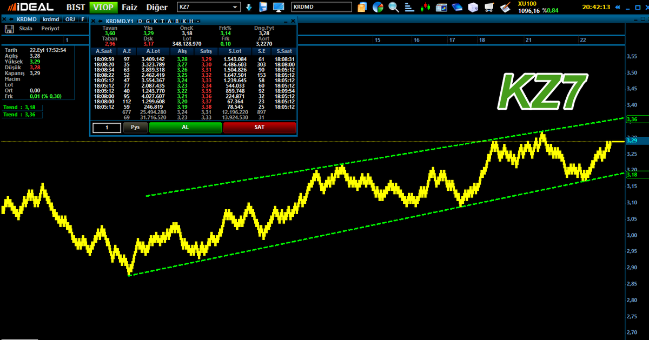Click the orange stacked windows icon
The height and width of the screenshot is (340, 649).
(x=362, y=8)
